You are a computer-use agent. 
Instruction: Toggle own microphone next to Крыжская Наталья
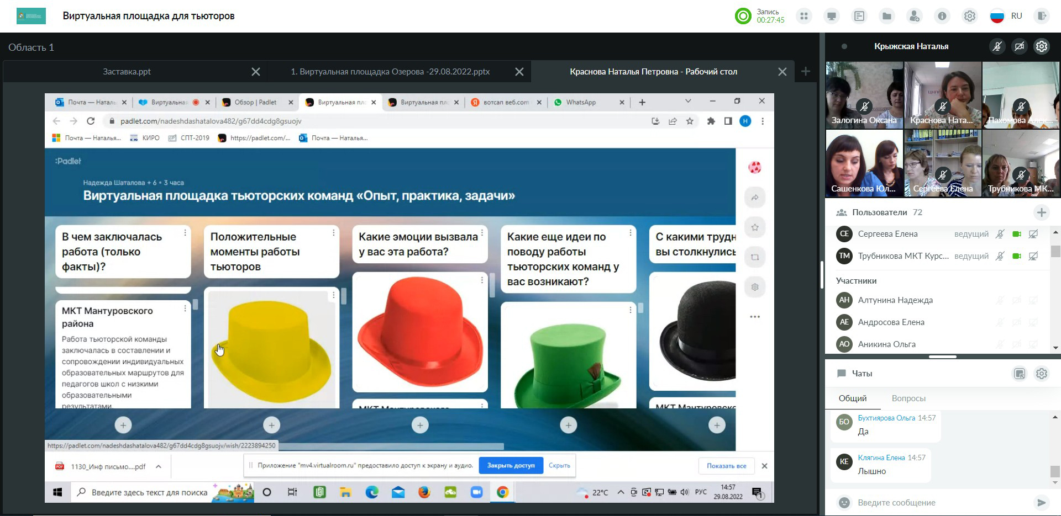coord(997,46)
